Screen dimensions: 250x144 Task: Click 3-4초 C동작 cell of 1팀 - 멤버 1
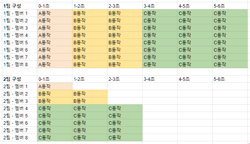click(x=160, y=13)
